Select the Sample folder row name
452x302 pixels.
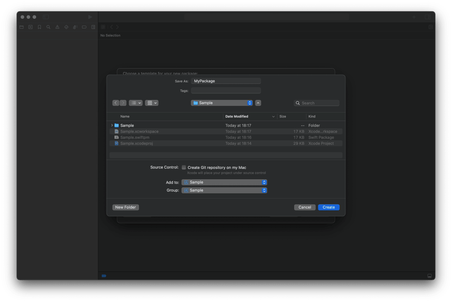point(127,125)
